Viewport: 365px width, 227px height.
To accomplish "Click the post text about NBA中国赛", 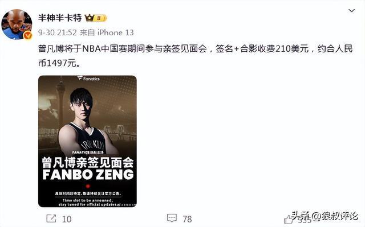I will 196,56.
